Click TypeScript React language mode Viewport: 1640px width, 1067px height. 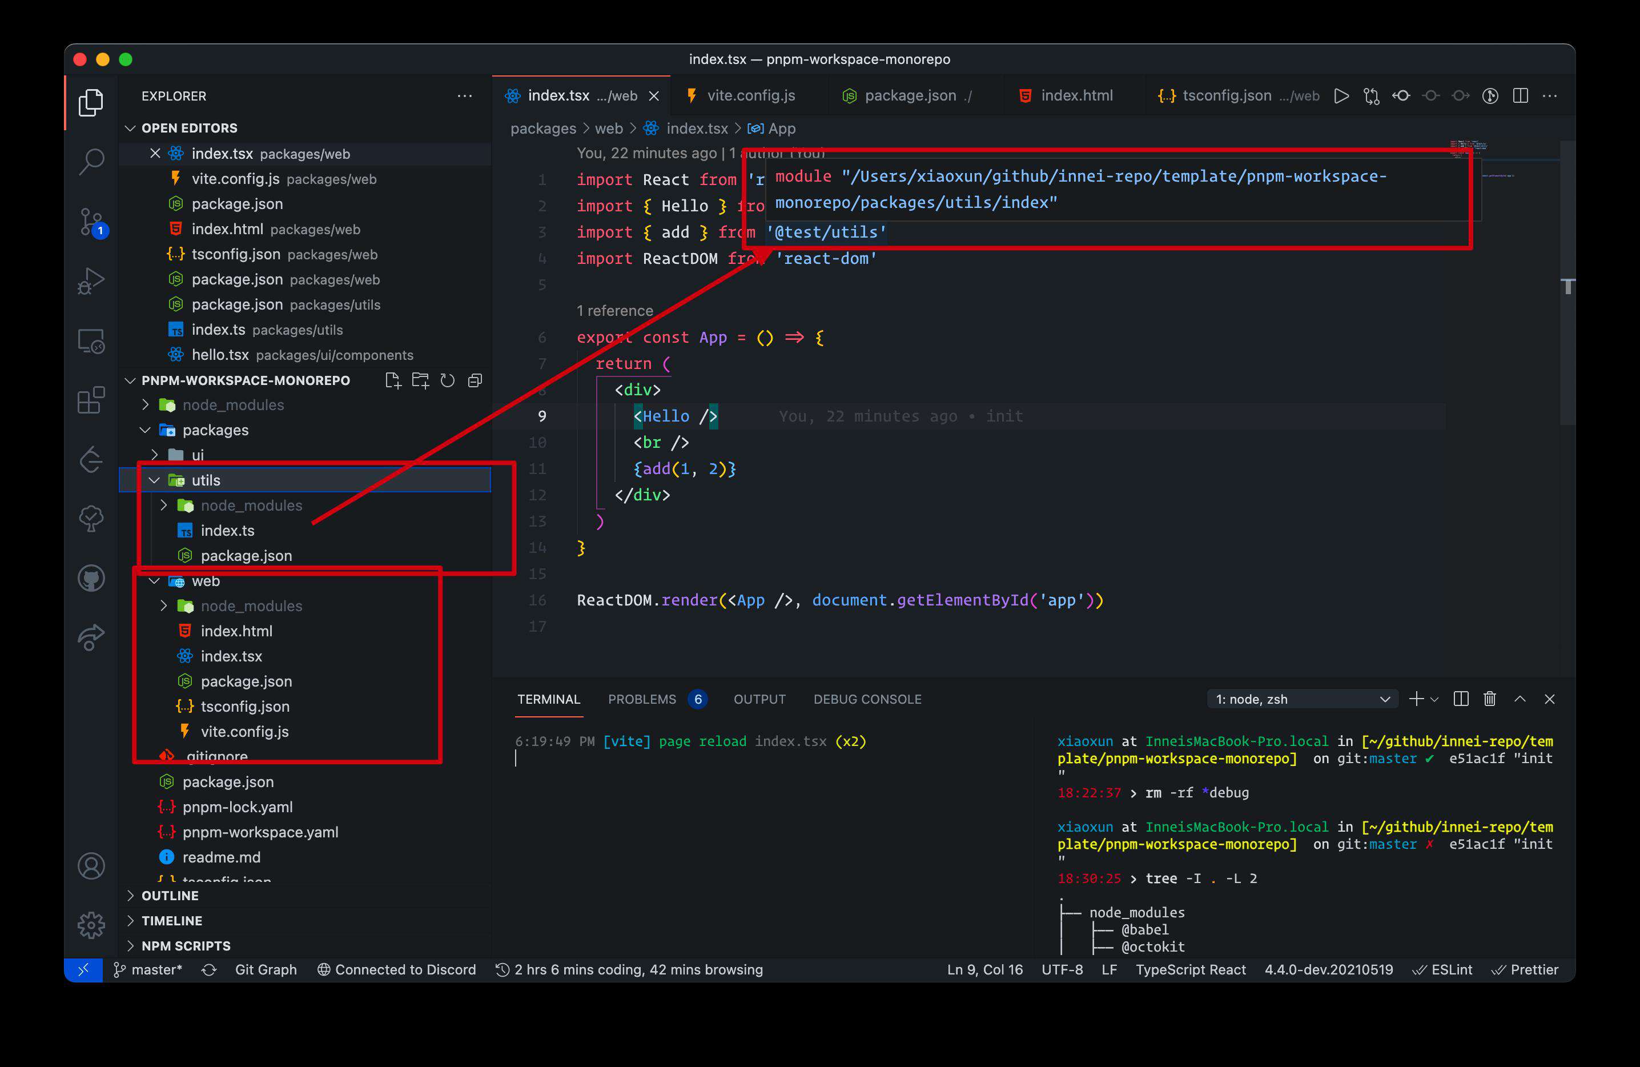(x=1190, y=970)
